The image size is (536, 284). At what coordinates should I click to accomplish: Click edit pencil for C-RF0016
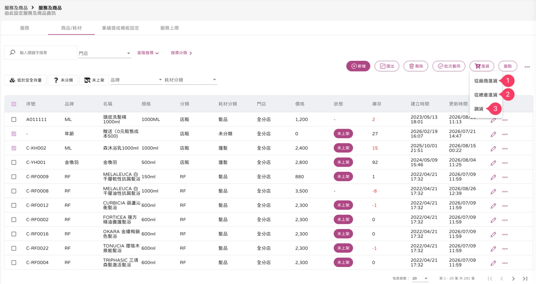493,234
